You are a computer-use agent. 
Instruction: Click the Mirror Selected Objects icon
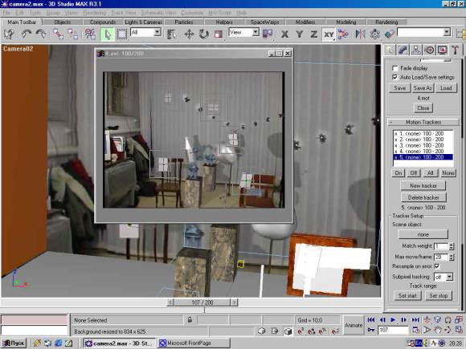360,34
